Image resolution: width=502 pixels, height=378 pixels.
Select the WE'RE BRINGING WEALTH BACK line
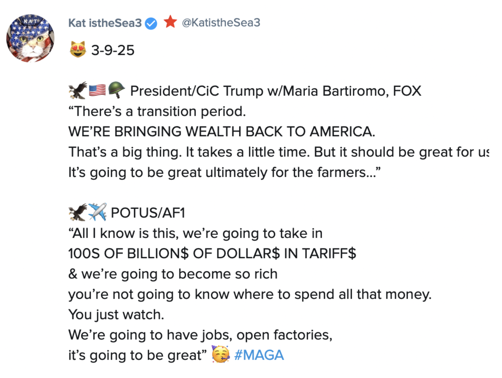coord(222,131)
